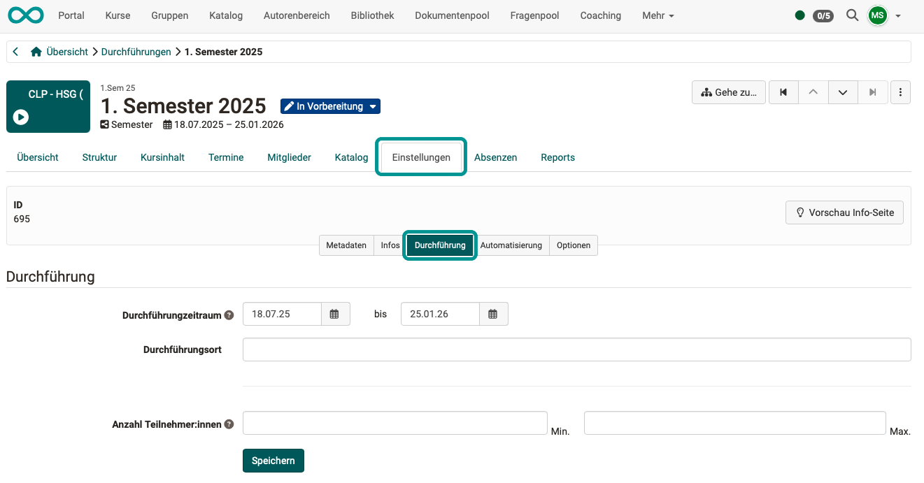
Task: Jump to first entry with skip-back icon
Action: pos(783,92)
